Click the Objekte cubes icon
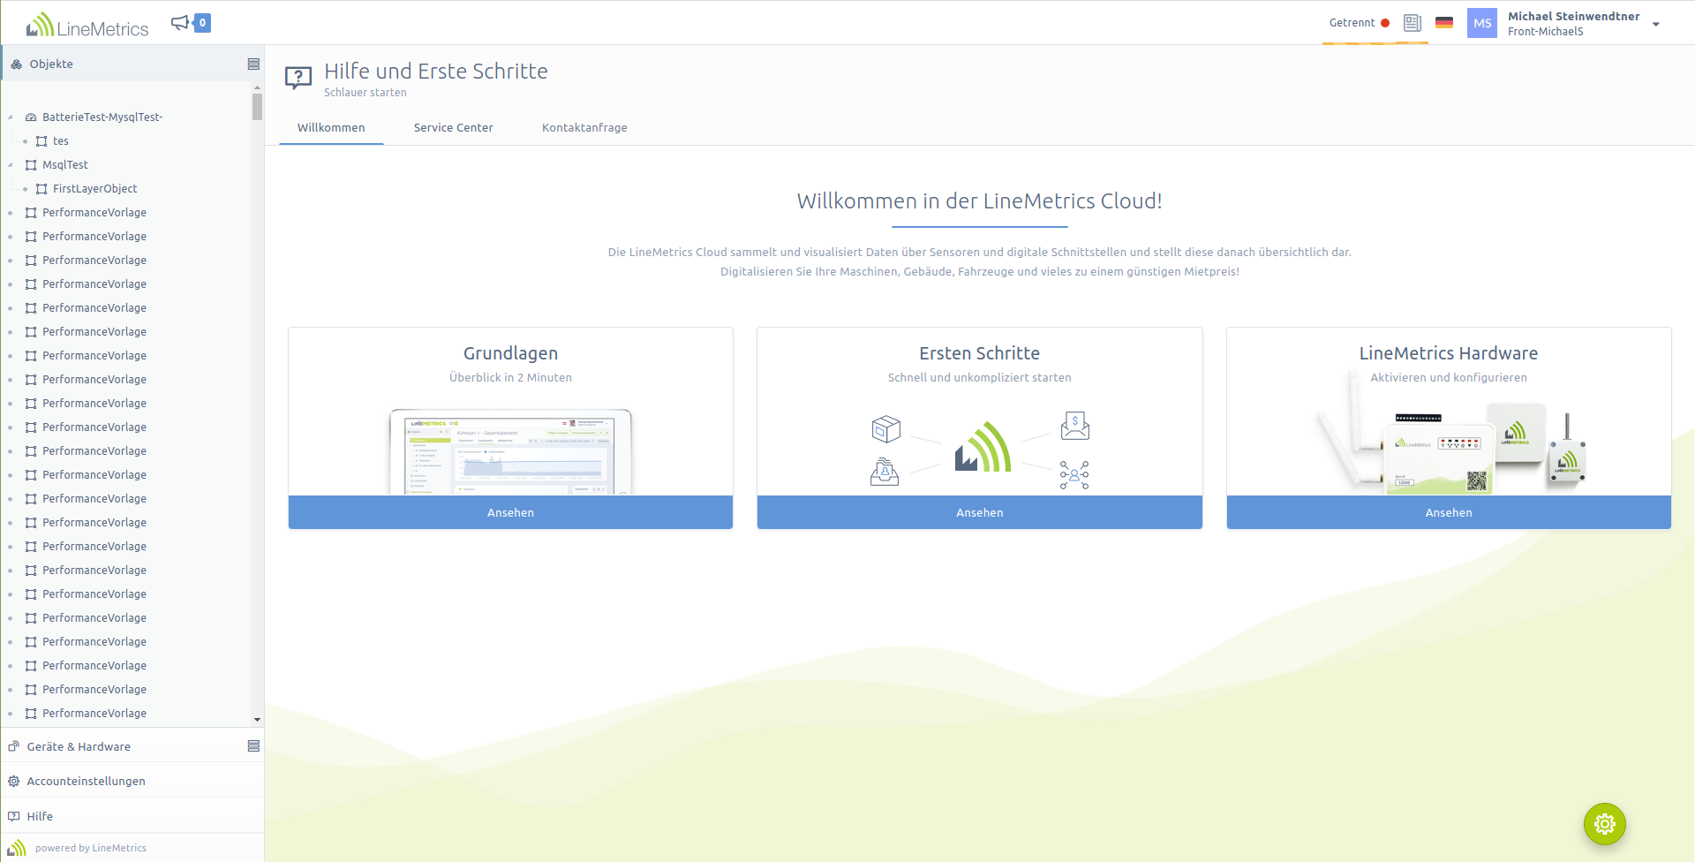The height and width of the screenshot is (862, 1695). tap(16, 64)
